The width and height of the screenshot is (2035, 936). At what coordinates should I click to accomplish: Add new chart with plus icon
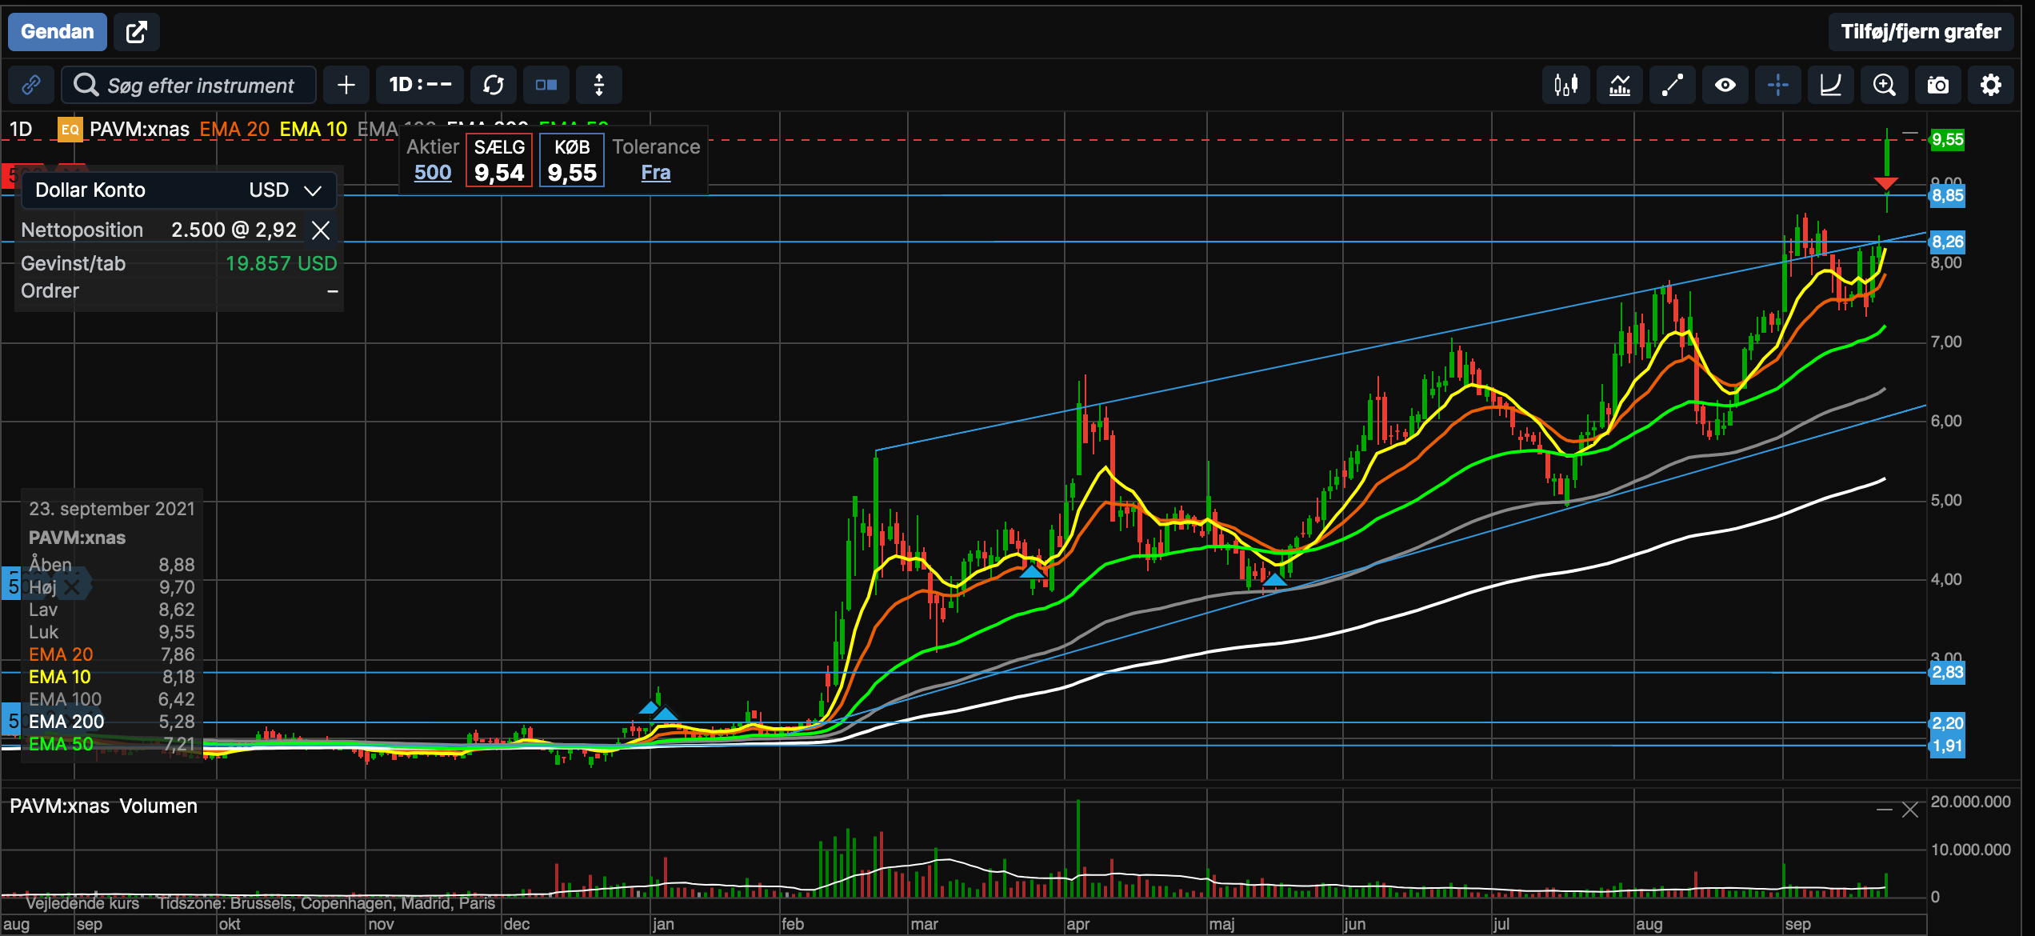point(346,85)
